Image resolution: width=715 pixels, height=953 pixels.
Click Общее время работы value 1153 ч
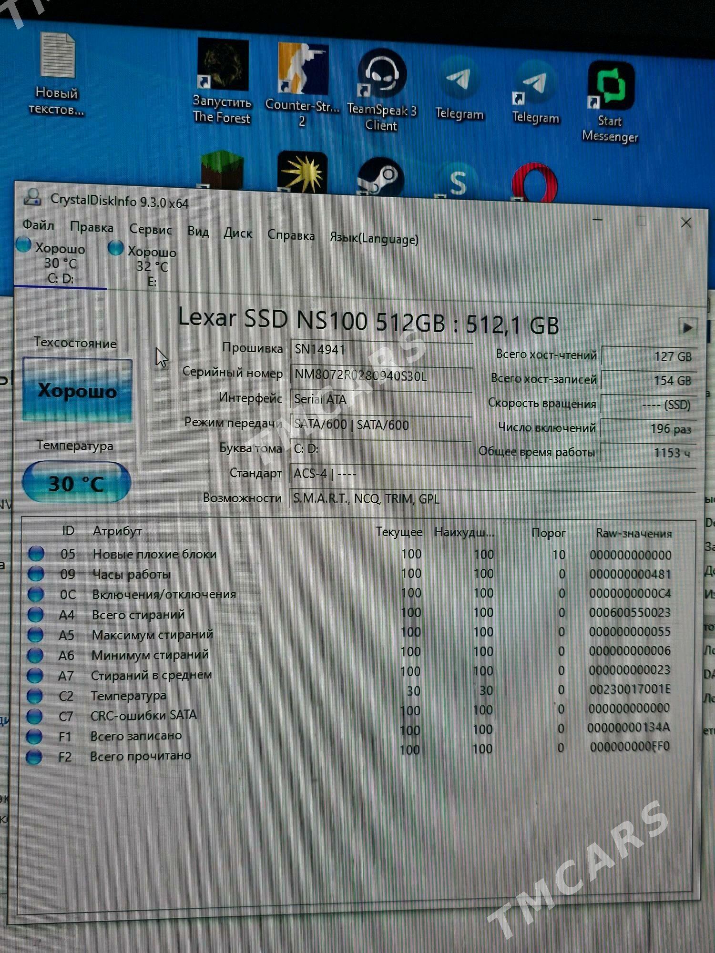click(648, 452)
